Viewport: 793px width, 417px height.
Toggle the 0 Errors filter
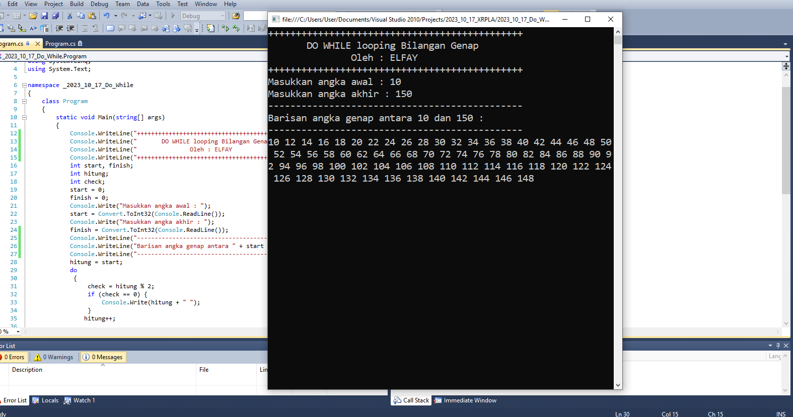(13, 357)
